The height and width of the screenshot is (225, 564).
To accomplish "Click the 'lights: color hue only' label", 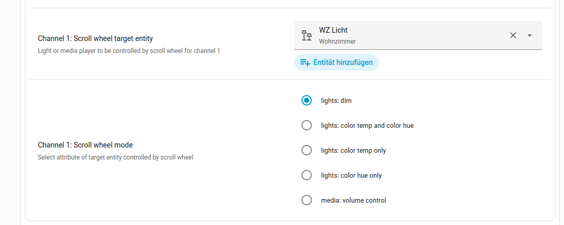I will click(351, 175).
